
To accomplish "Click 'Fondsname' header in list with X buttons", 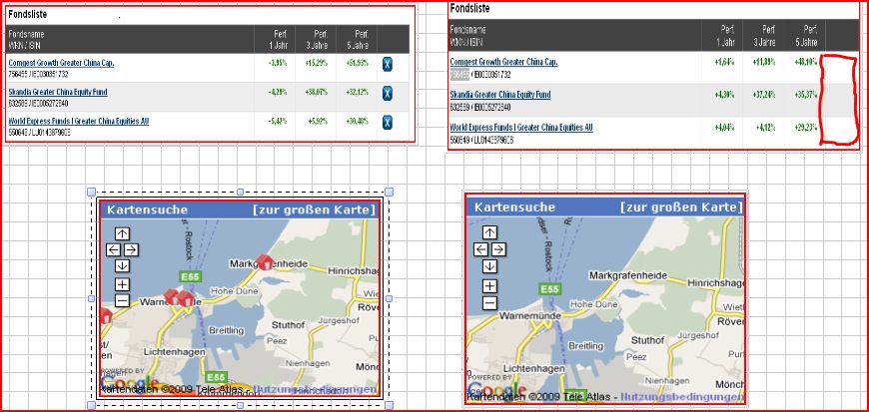I will tap(26, 34).
